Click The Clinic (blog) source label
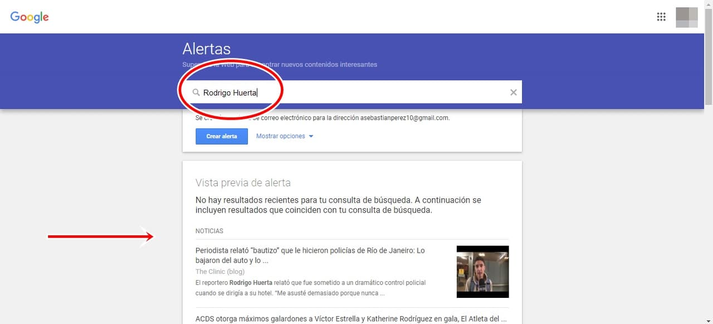 pos(220,272)
